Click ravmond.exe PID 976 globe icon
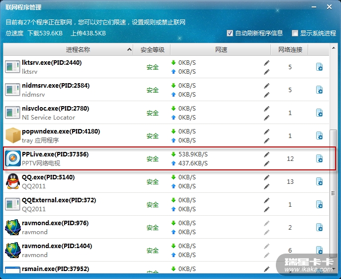The height and width of the screenshot is (279, 341). pos(13,227)
